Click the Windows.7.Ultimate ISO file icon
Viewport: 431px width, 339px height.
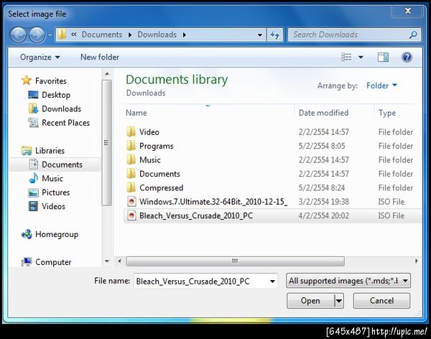(131, 202)
